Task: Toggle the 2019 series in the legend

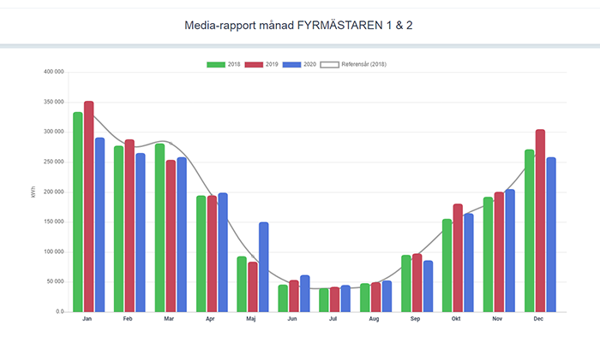Action: click(264, 64)
